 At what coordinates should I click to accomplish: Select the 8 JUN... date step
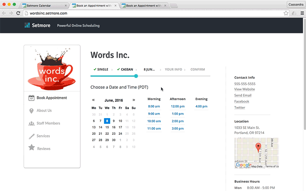[x=149, y=70]
